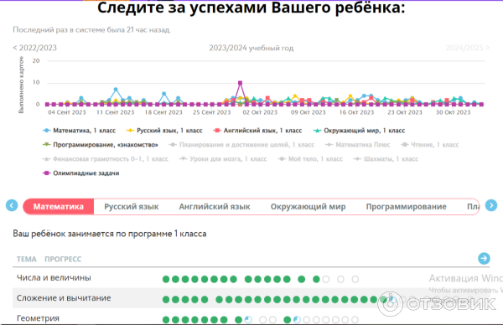This screenshot has width=503, height=325.
Task: Enable Планирование и достижение целей legend series
Action: click(242, 145)
